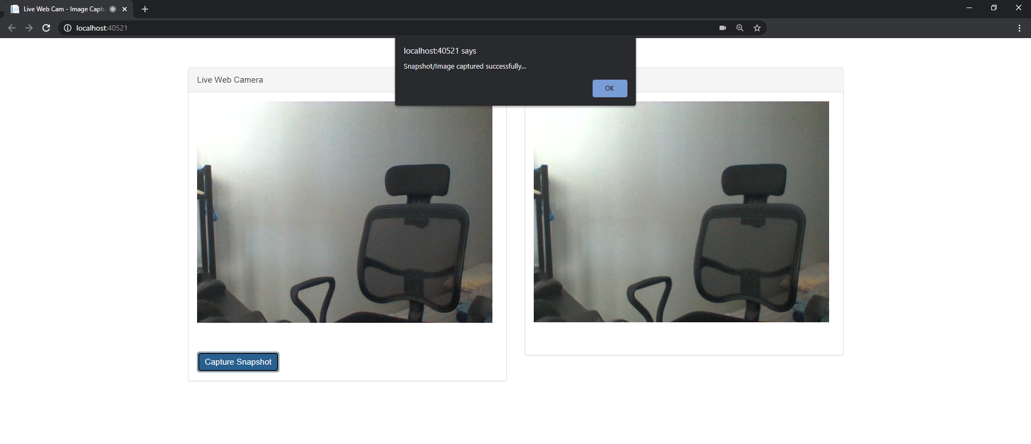
Task: Click the 'Snapshot/Image captured successfully...' message
Action: pyautogui.click(x=465, y=66)
